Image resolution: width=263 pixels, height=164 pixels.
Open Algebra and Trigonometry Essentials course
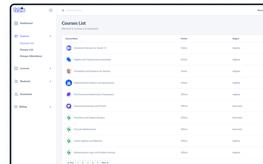click(x=92, y=60)
